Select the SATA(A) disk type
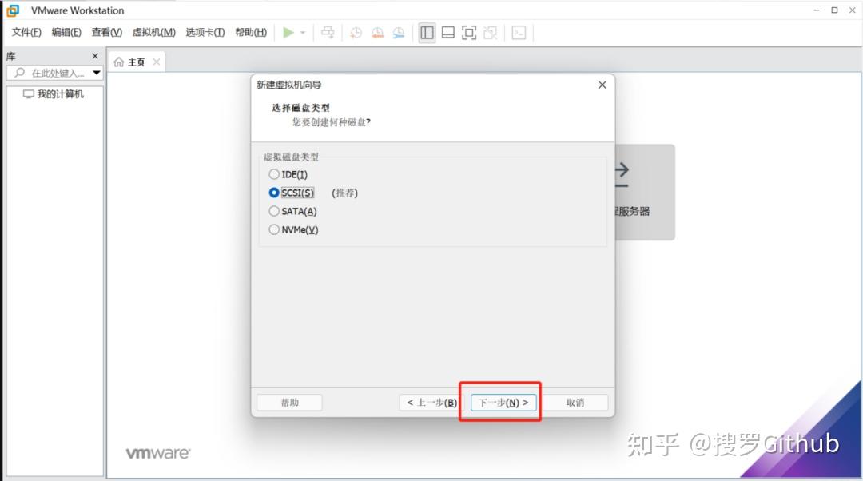The width and height of the screenshot is (863, 481). tap(292, 211)
